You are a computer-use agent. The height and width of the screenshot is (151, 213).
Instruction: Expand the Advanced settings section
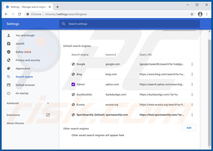(x=28, y=103)
